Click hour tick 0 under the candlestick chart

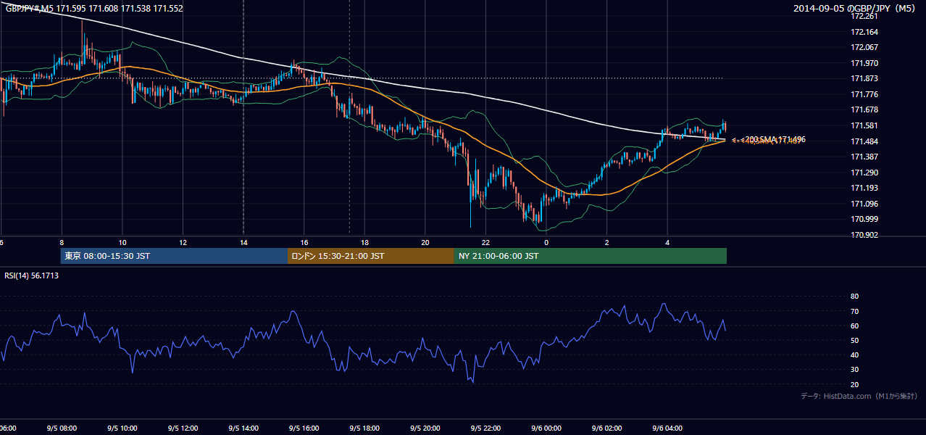coord(546,242)
